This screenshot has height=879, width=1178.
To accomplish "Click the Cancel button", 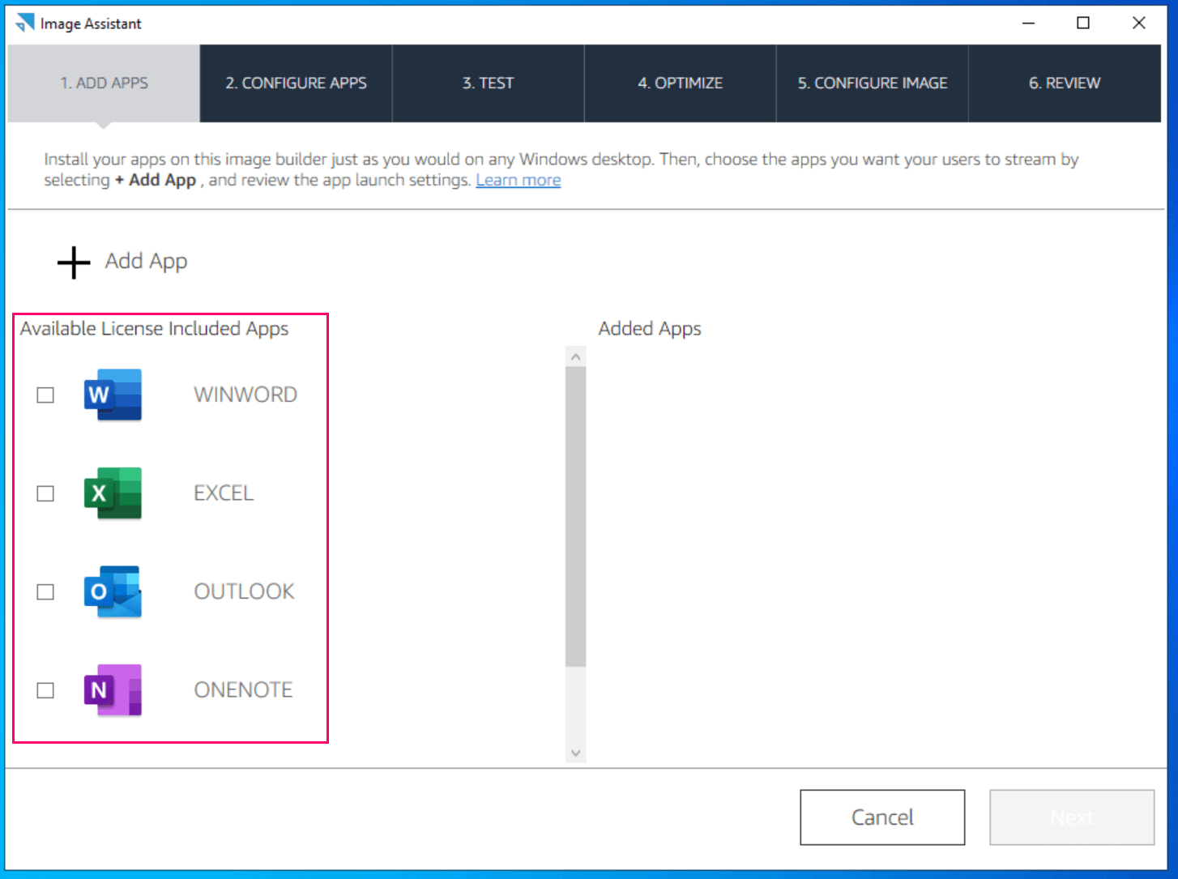I will pos(881,817).
